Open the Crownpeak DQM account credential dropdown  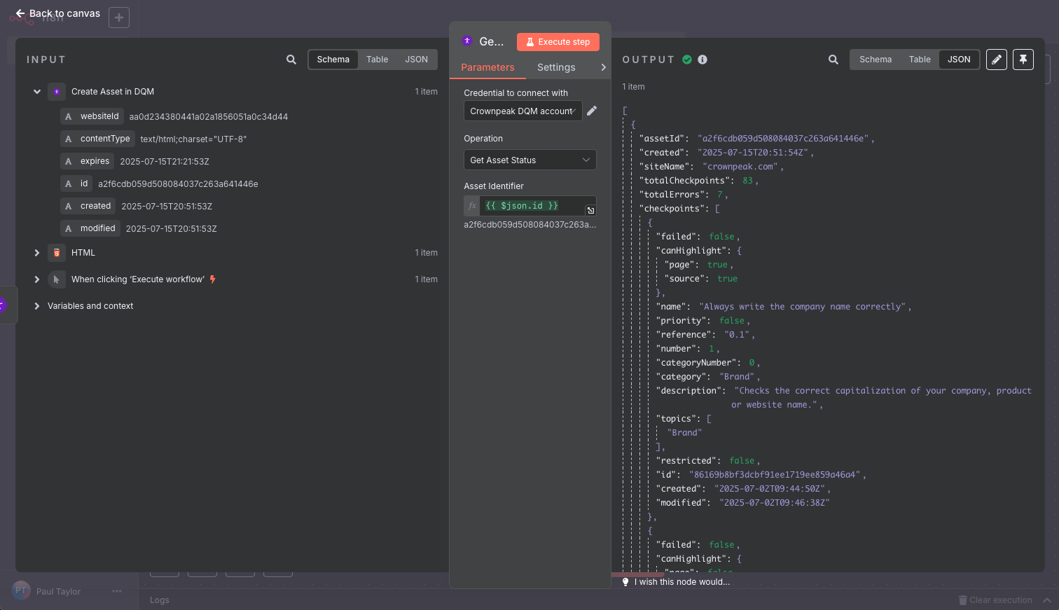tap(523, 111)
